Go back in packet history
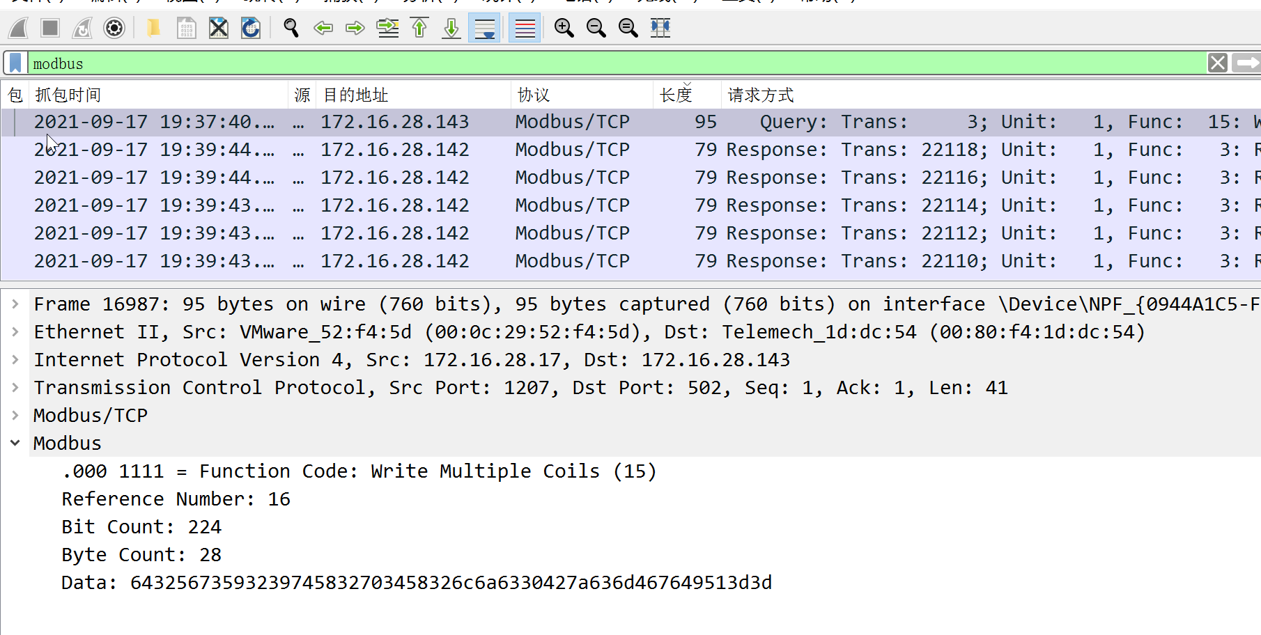 [x=323, y=28]
